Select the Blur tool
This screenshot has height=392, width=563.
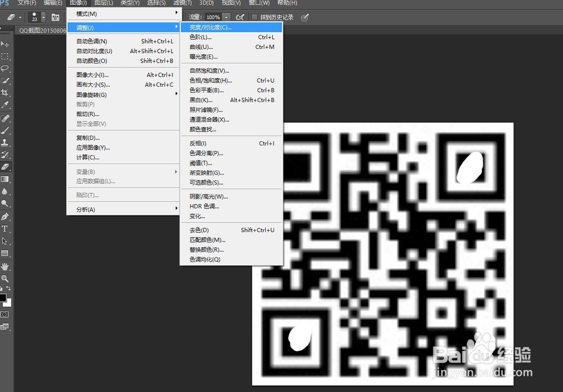tap(5, 191)
